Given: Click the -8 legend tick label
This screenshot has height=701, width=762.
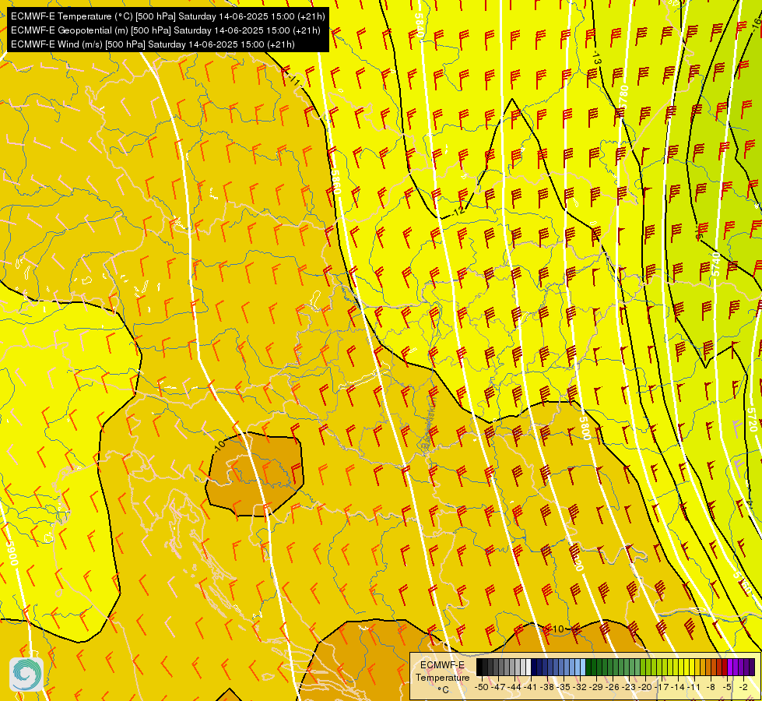Looking at the screenshot, I should tap(711, 688).
